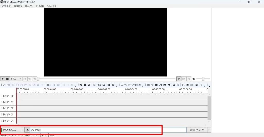Viewport: 264px width, 137px height.
Task: Select the レイヤー 00 label
Action: click(x=8, y=96)
